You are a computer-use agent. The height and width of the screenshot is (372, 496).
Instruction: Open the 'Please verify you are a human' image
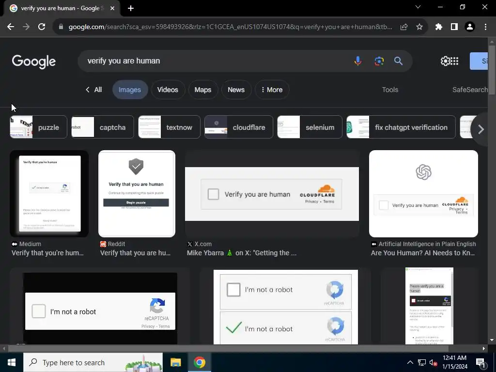429,306
